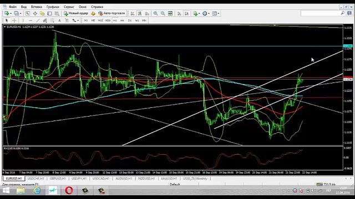
Task: Switch to the USDCAD,H1 chart tab
Action: (x=101, y=179)
